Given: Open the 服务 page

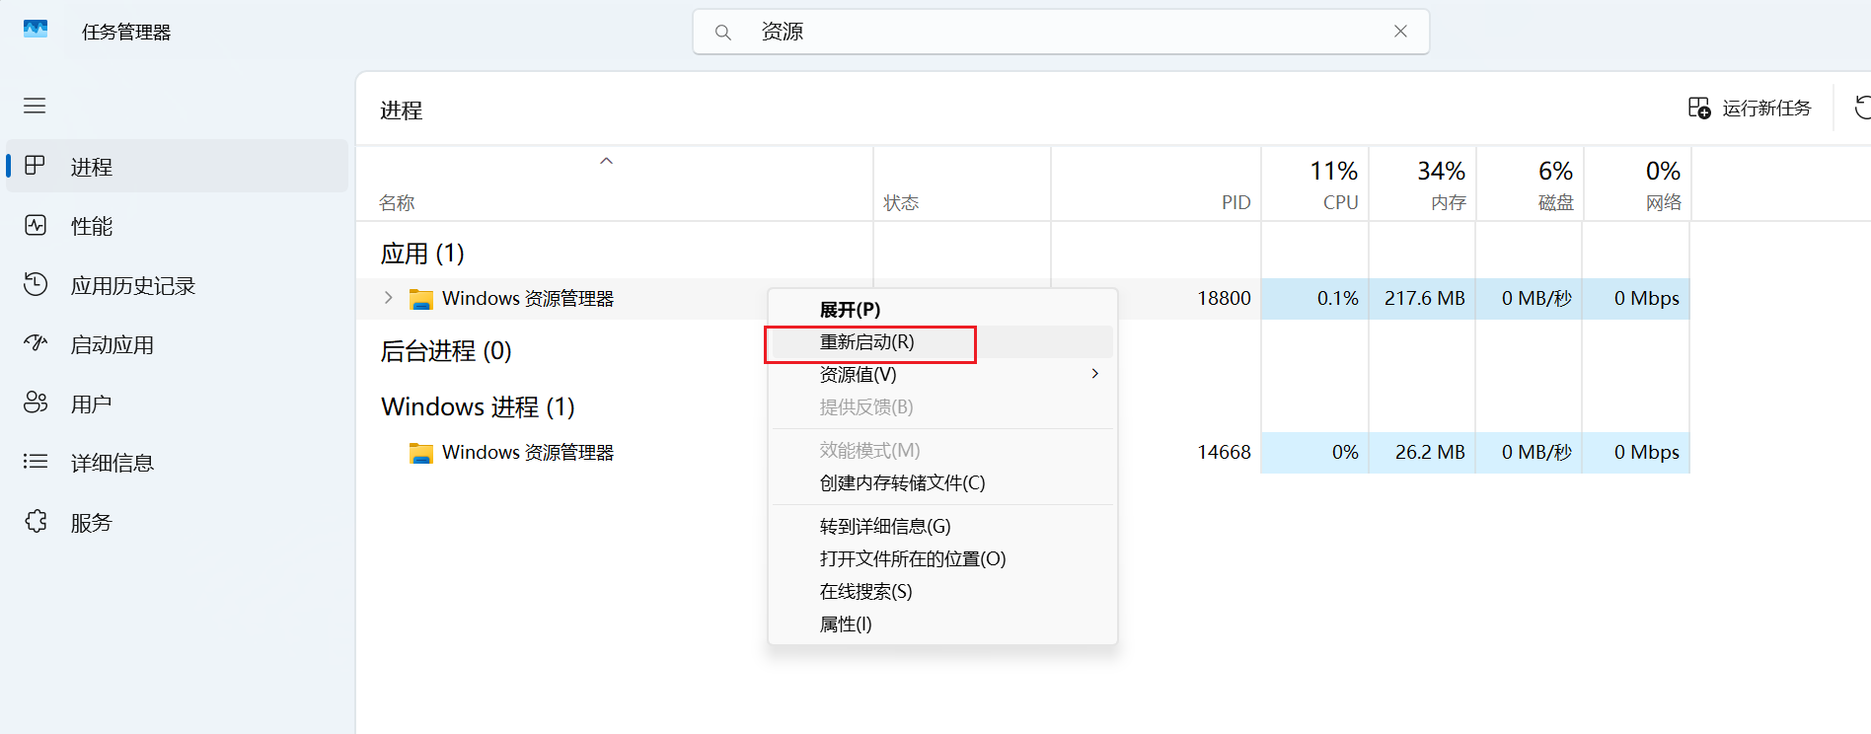Looking at the screenshot, I should point(178,521).
